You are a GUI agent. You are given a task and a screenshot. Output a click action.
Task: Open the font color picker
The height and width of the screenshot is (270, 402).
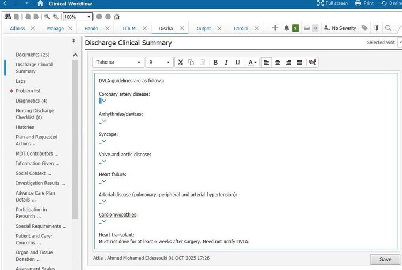pyautogui.click(x=252, y=63)
